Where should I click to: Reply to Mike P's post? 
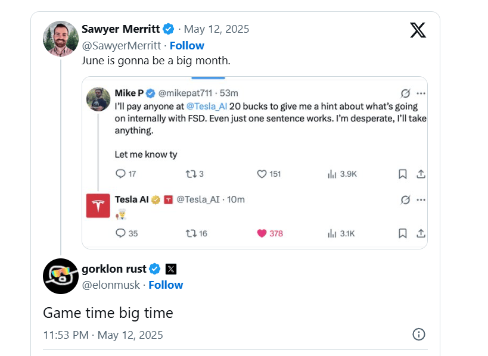(120, 174)
